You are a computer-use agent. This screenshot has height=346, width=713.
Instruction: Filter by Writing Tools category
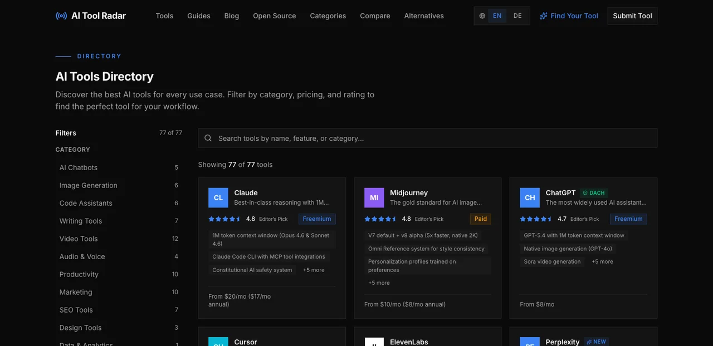pyautogui.click(x=119, y=221)
